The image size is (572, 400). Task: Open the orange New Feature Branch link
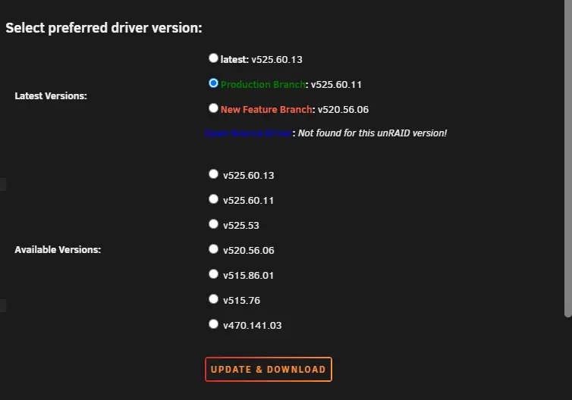click(266, 110)
